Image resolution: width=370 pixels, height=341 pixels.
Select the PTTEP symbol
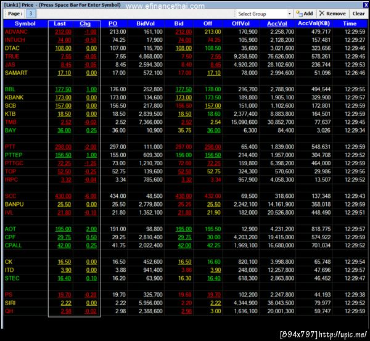(14, 155)
